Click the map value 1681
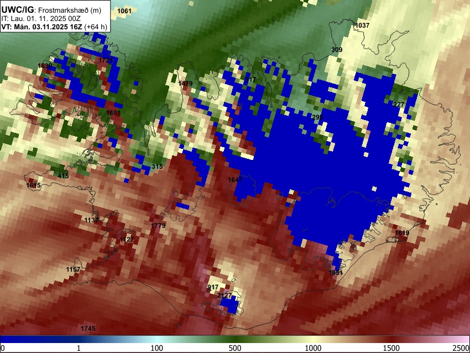 pos(113,113)
